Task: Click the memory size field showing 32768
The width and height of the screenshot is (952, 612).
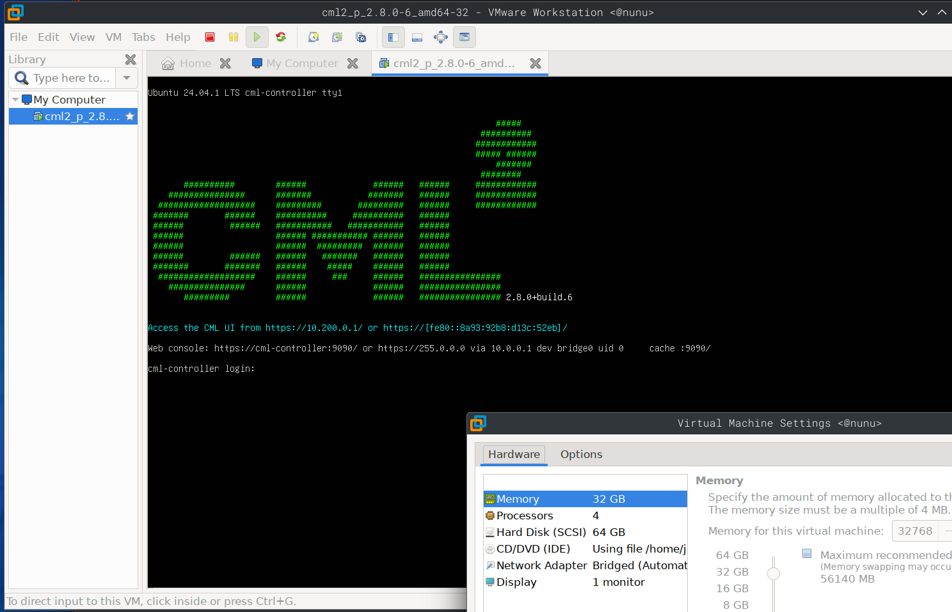Action: click(x=915, y=531)
